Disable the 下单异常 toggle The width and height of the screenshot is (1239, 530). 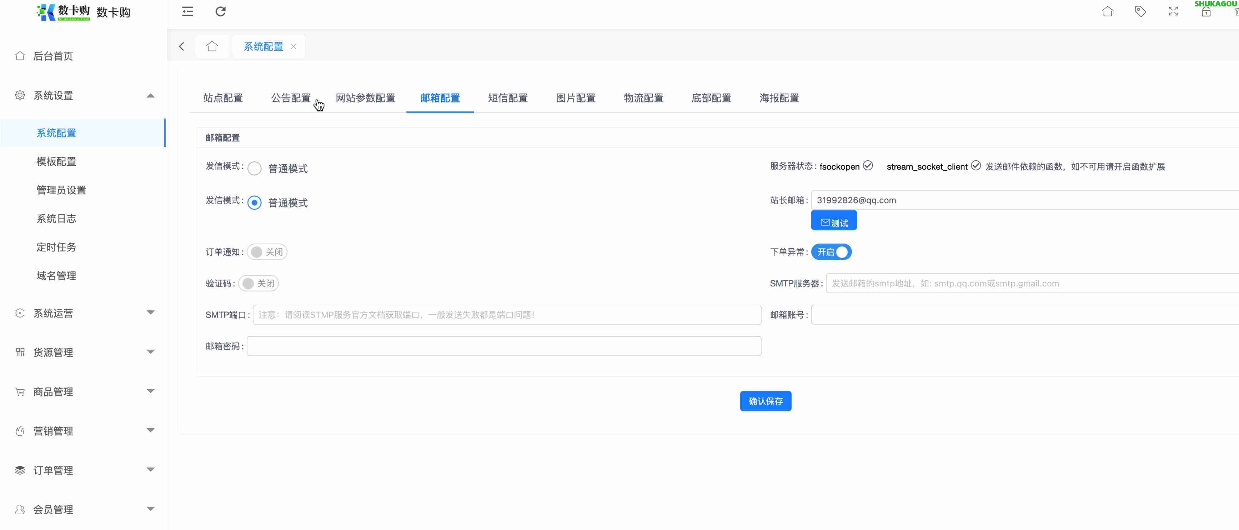point(831,251)
